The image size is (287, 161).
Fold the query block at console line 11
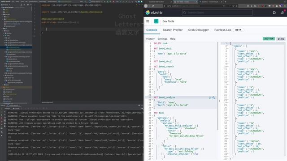click(152, 69)
